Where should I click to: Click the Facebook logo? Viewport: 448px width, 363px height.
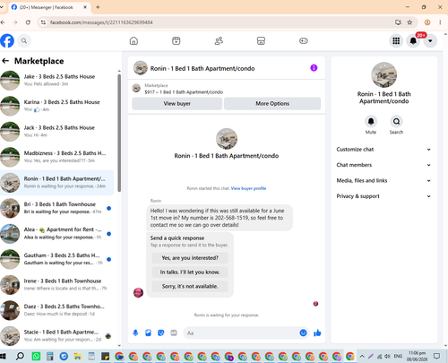(x=7, y=40)
